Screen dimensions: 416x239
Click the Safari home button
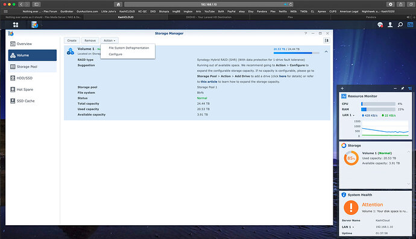[x=118, y=4]
